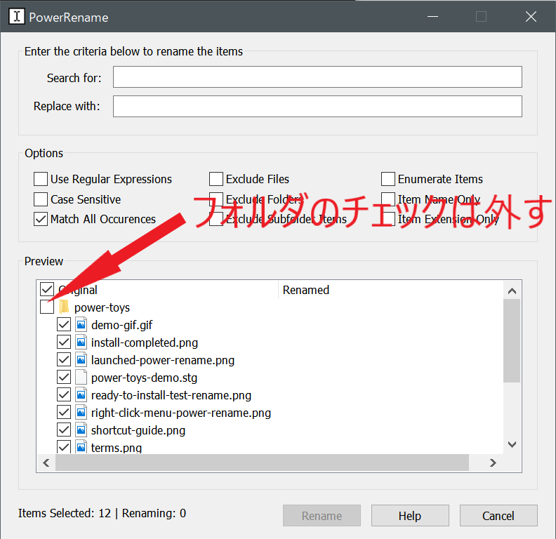Click the power-toys folder icon
The width and height of the screenshot is (556, 539).
[x=64, y=307]
